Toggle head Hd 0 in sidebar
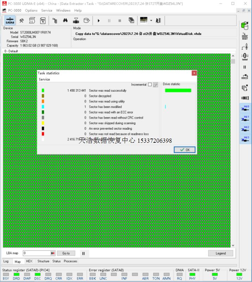This screenshot has height=282, width=252. pyautogui.click(x=245, y=108)
